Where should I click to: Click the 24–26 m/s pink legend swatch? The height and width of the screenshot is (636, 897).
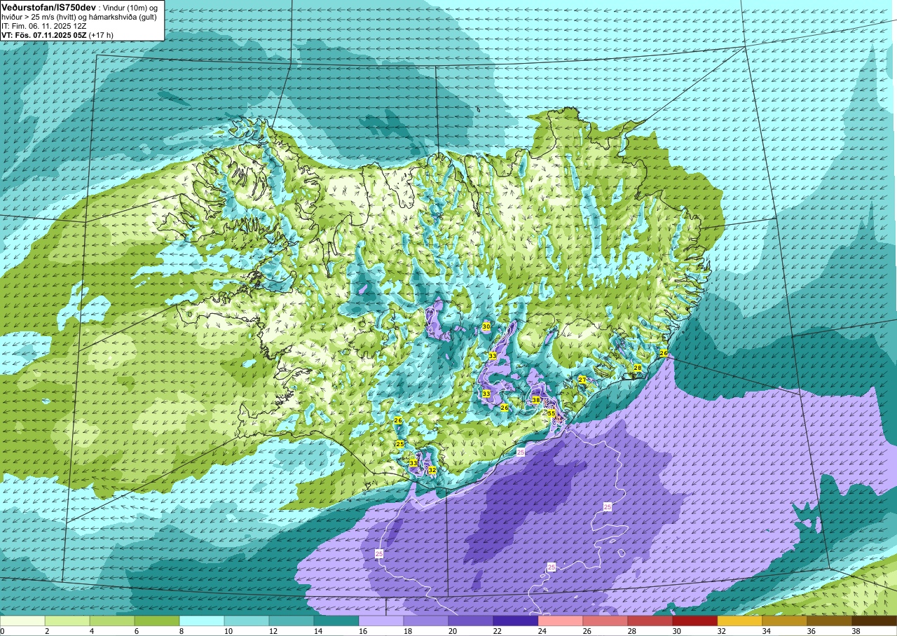pyautogui.click(x=561, y=621)
